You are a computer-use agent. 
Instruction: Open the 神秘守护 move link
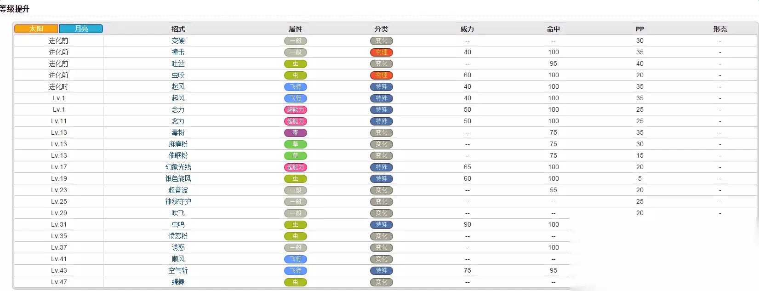pyautogui.click(x=178, y=201)
